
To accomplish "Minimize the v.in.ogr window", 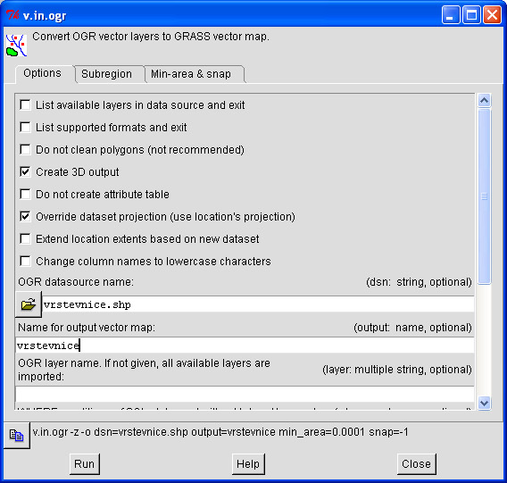I will point(451,15).
